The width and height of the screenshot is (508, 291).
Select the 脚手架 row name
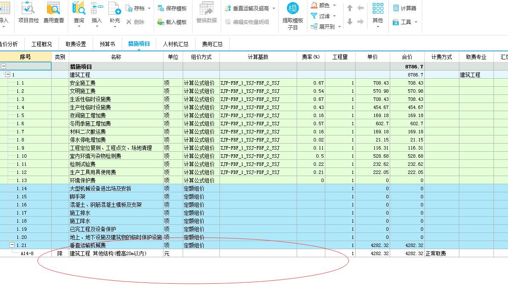coord(77,197)
